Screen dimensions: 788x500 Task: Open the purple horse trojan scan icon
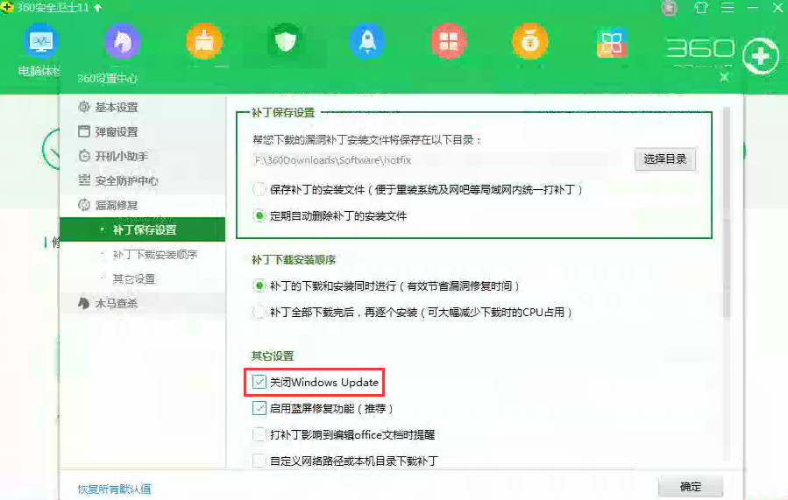(x=123, y=42)
